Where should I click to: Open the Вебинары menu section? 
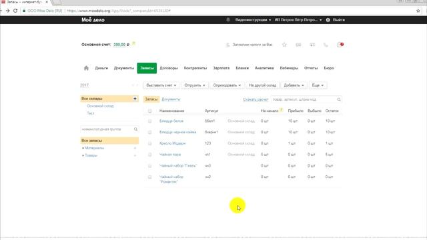(289, 68)
